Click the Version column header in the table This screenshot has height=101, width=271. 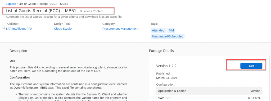pos(255,91)
